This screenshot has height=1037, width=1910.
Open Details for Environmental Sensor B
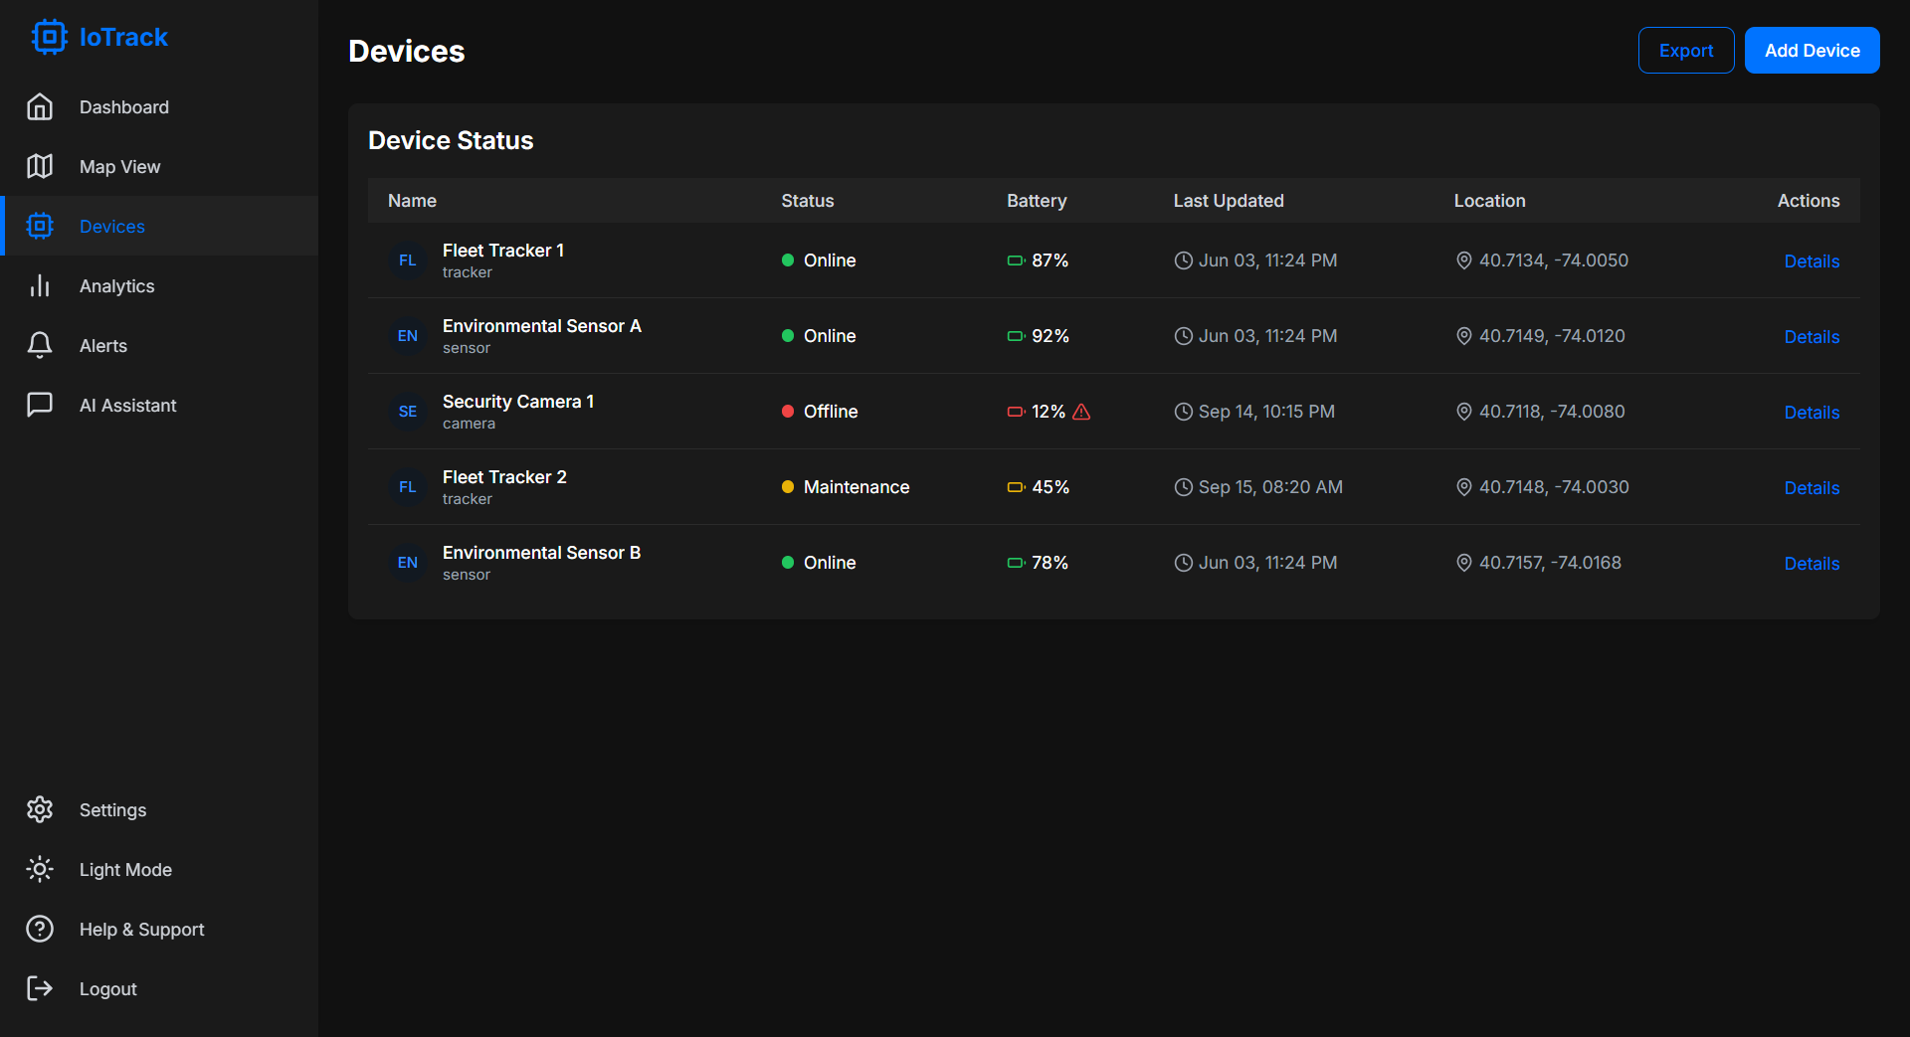(1811, 564)
